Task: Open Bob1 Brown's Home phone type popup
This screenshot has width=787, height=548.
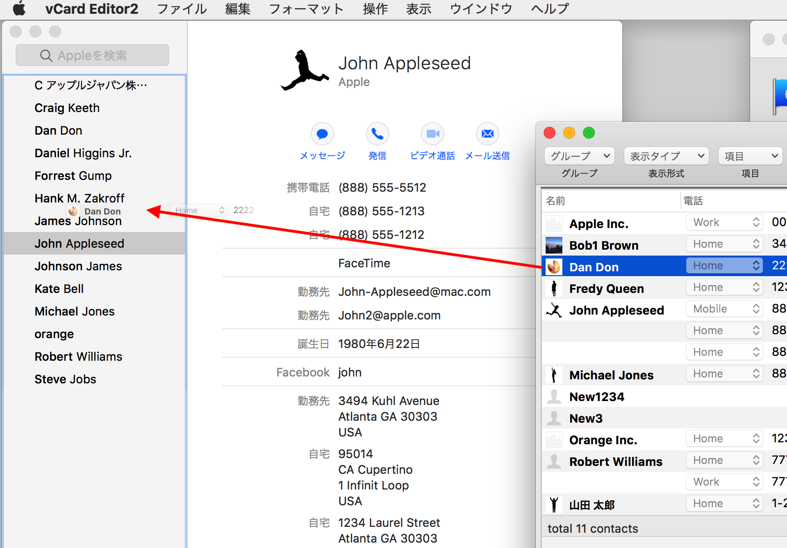Action: point(725,244)
